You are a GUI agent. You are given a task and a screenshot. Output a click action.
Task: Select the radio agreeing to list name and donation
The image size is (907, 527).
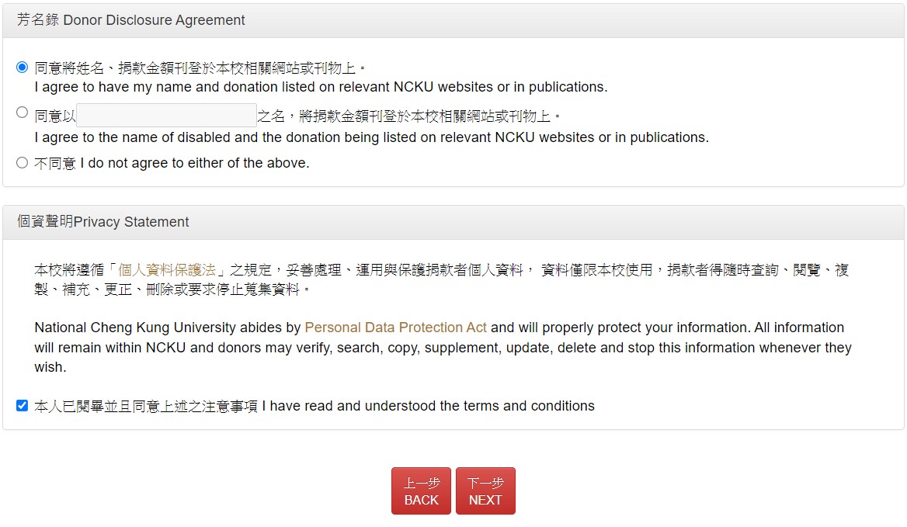click(x=22, y=68)
